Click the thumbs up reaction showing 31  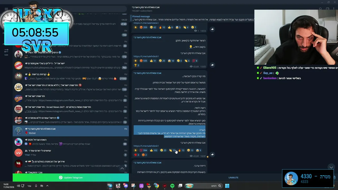pyautogui.click(x=153, y=61)
